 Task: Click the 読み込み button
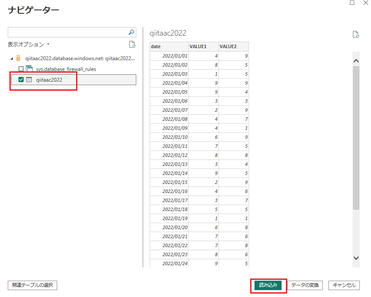point(268,285)
